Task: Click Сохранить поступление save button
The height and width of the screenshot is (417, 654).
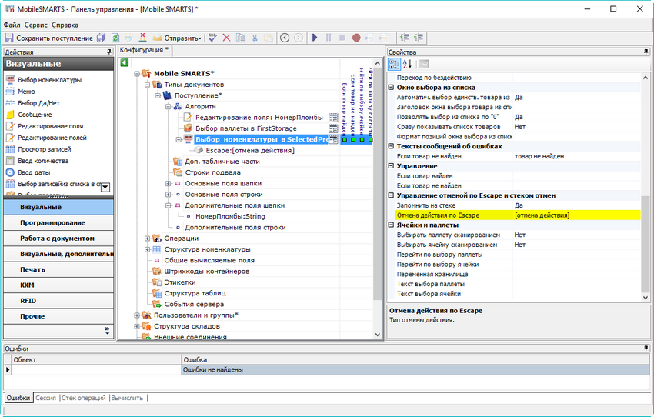Action: 48,38
